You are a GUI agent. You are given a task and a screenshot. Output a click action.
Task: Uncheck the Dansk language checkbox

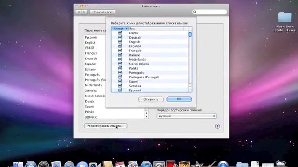tap(120, 33)
